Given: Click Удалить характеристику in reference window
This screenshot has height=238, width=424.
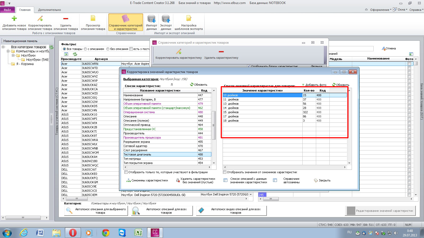Looking at the screenshot, I should tap(221, 54).
